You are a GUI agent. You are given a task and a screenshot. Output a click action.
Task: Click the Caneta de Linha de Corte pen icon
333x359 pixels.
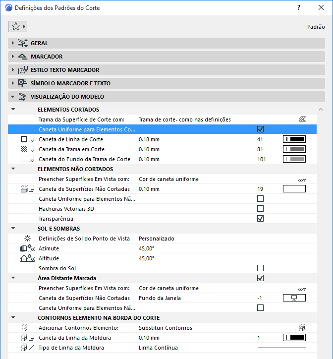27,139
